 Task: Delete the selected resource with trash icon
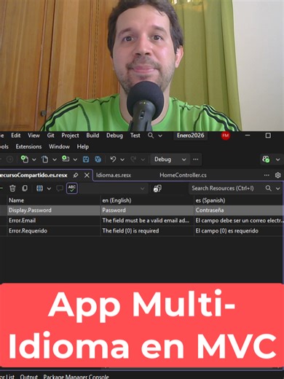click(12, 188)
